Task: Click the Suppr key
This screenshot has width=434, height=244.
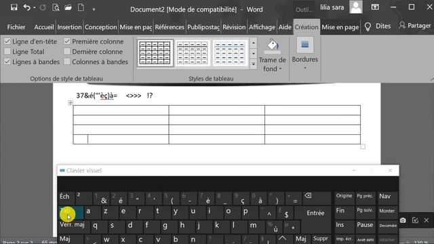Action: click(321, 239)
